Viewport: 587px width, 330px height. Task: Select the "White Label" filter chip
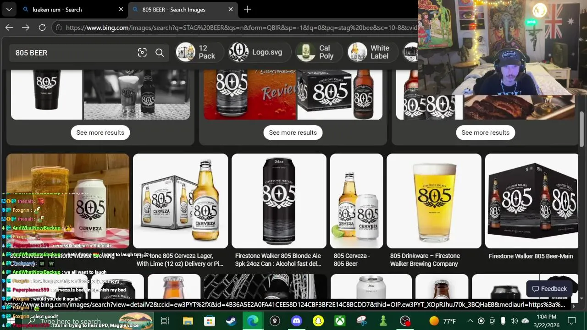pos(372,52)
